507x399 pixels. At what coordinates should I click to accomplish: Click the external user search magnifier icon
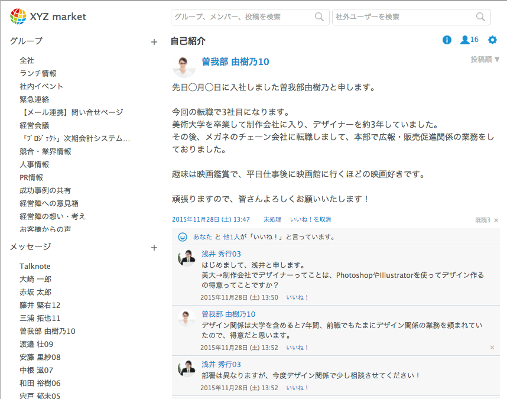tap(480, 17)
